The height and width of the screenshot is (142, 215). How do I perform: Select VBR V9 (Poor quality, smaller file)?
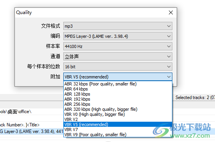click(x=118, y=135)
